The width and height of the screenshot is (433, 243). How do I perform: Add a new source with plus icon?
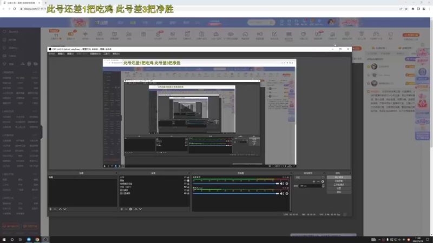tap(121, 209)
